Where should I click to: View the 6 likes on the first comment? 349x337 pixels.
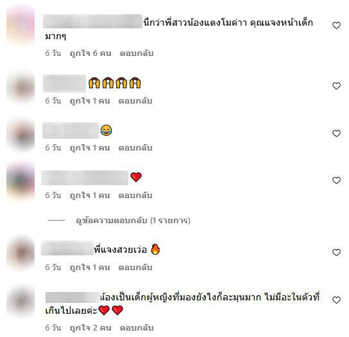point(90,53)
